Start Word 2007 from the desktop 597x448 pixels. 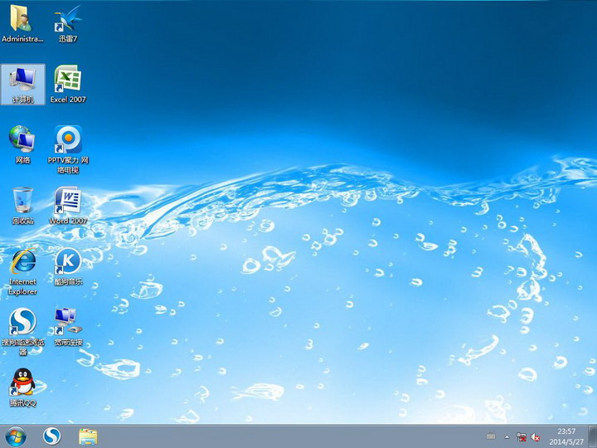tap(67, 201)
